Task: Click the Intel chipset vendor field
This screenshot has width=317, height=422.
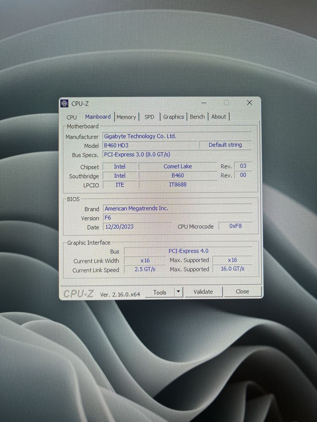Action: pos(120,167)
